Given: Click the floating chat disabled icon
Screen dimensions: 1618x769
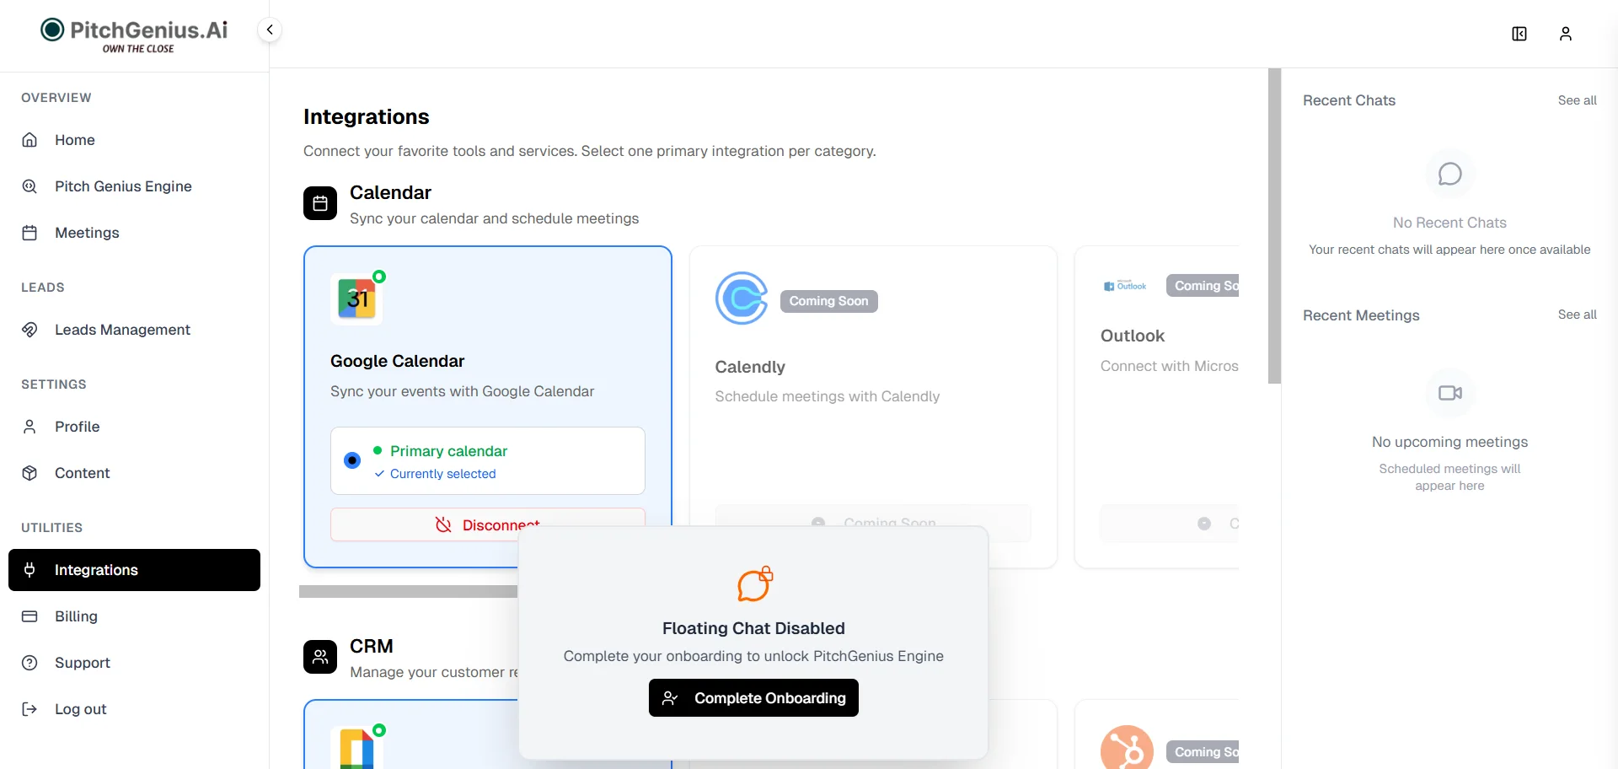Looking at the screenshot, I should (x=754, y=583).
